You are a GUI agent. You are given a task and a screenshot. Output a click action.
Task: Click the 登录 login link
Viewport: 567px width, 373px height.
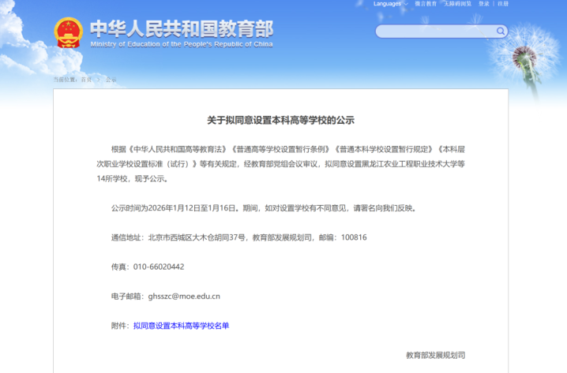484,4
